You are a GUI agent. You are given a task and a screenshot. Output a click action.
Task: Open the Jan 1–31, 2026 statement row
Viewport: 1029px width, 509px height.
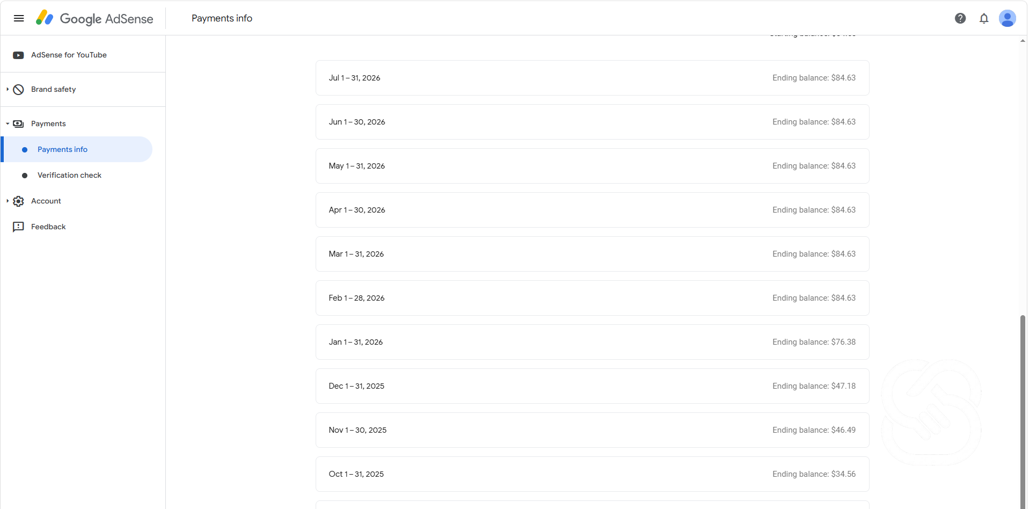593,342
